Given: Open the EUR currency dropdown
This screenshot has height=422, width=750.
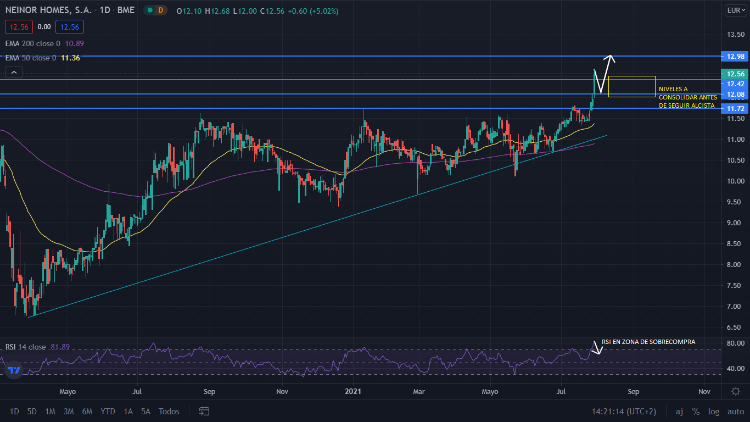Looking at the screenshot, I should 736,10.
